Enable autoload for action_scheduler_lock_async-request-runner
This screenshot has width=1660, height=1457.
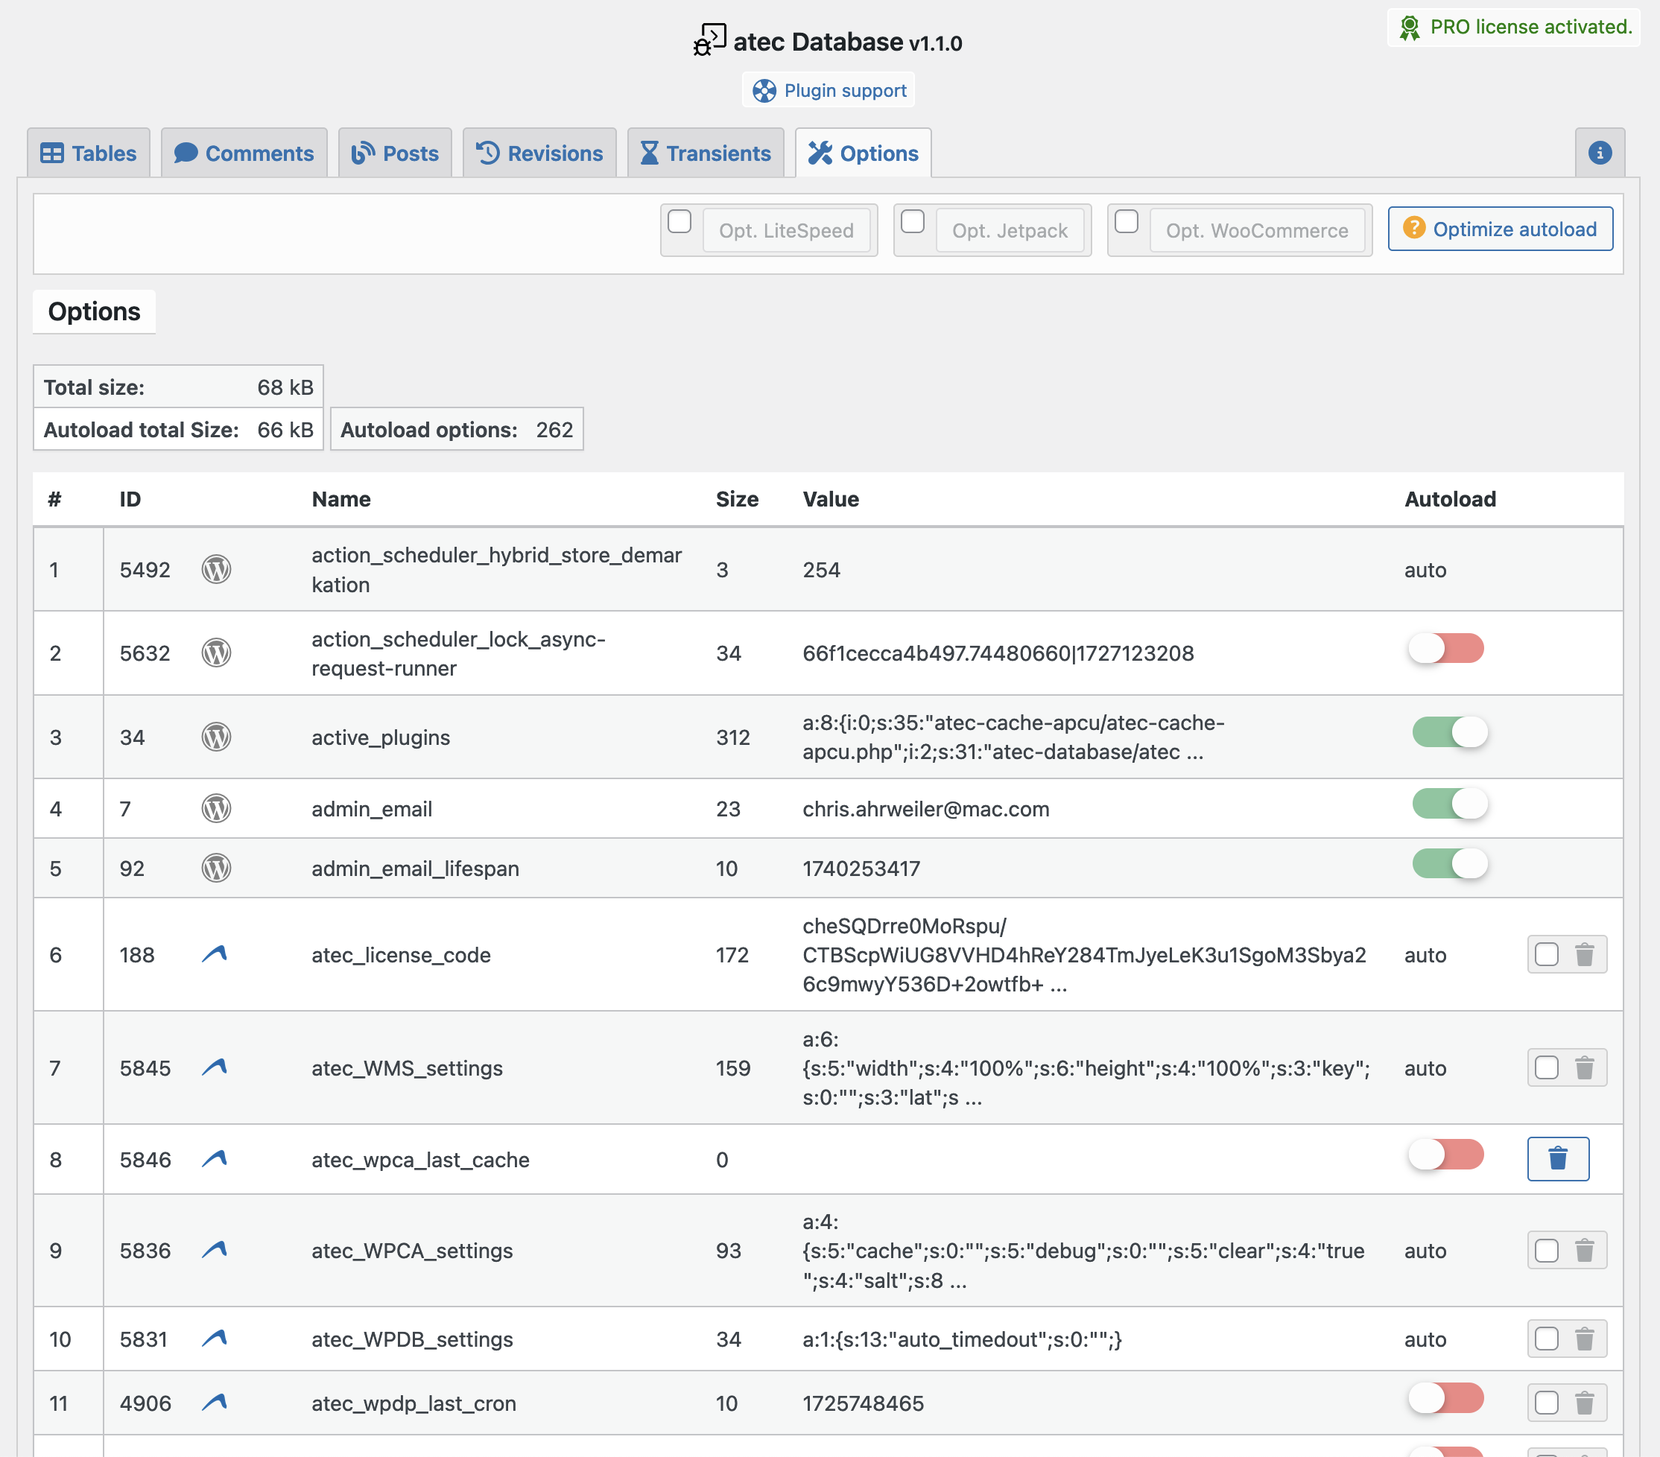1445,649
